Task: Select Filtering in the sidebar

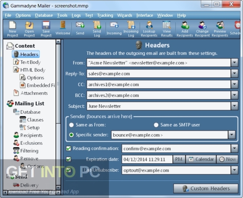Action: coord(26,151)
